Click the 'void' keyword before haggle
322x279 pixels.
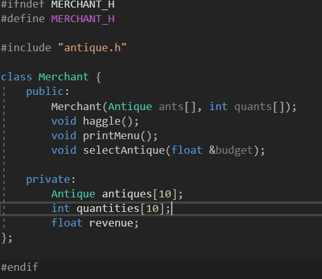coord(64,121)
